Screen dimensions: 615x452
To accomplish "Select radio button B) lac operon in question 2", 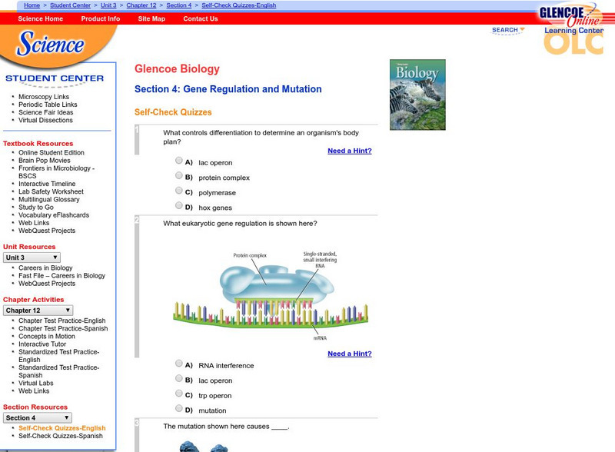I will click(179, 378).
